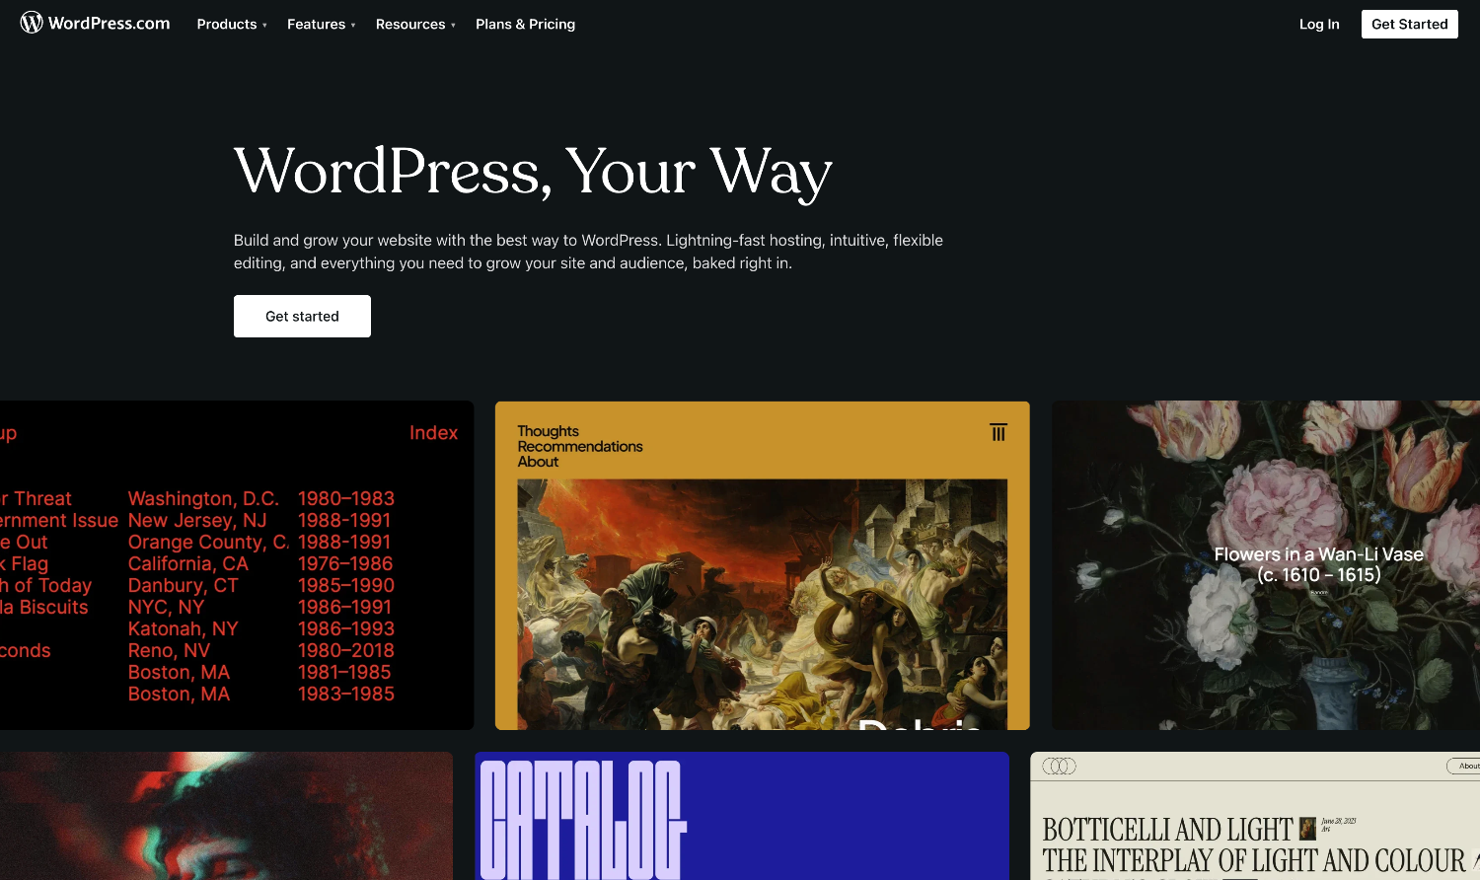Click the 1980–1983 date range
Image resolution: width=1480 pixels, height=880 pixels.
click(346, 498)
